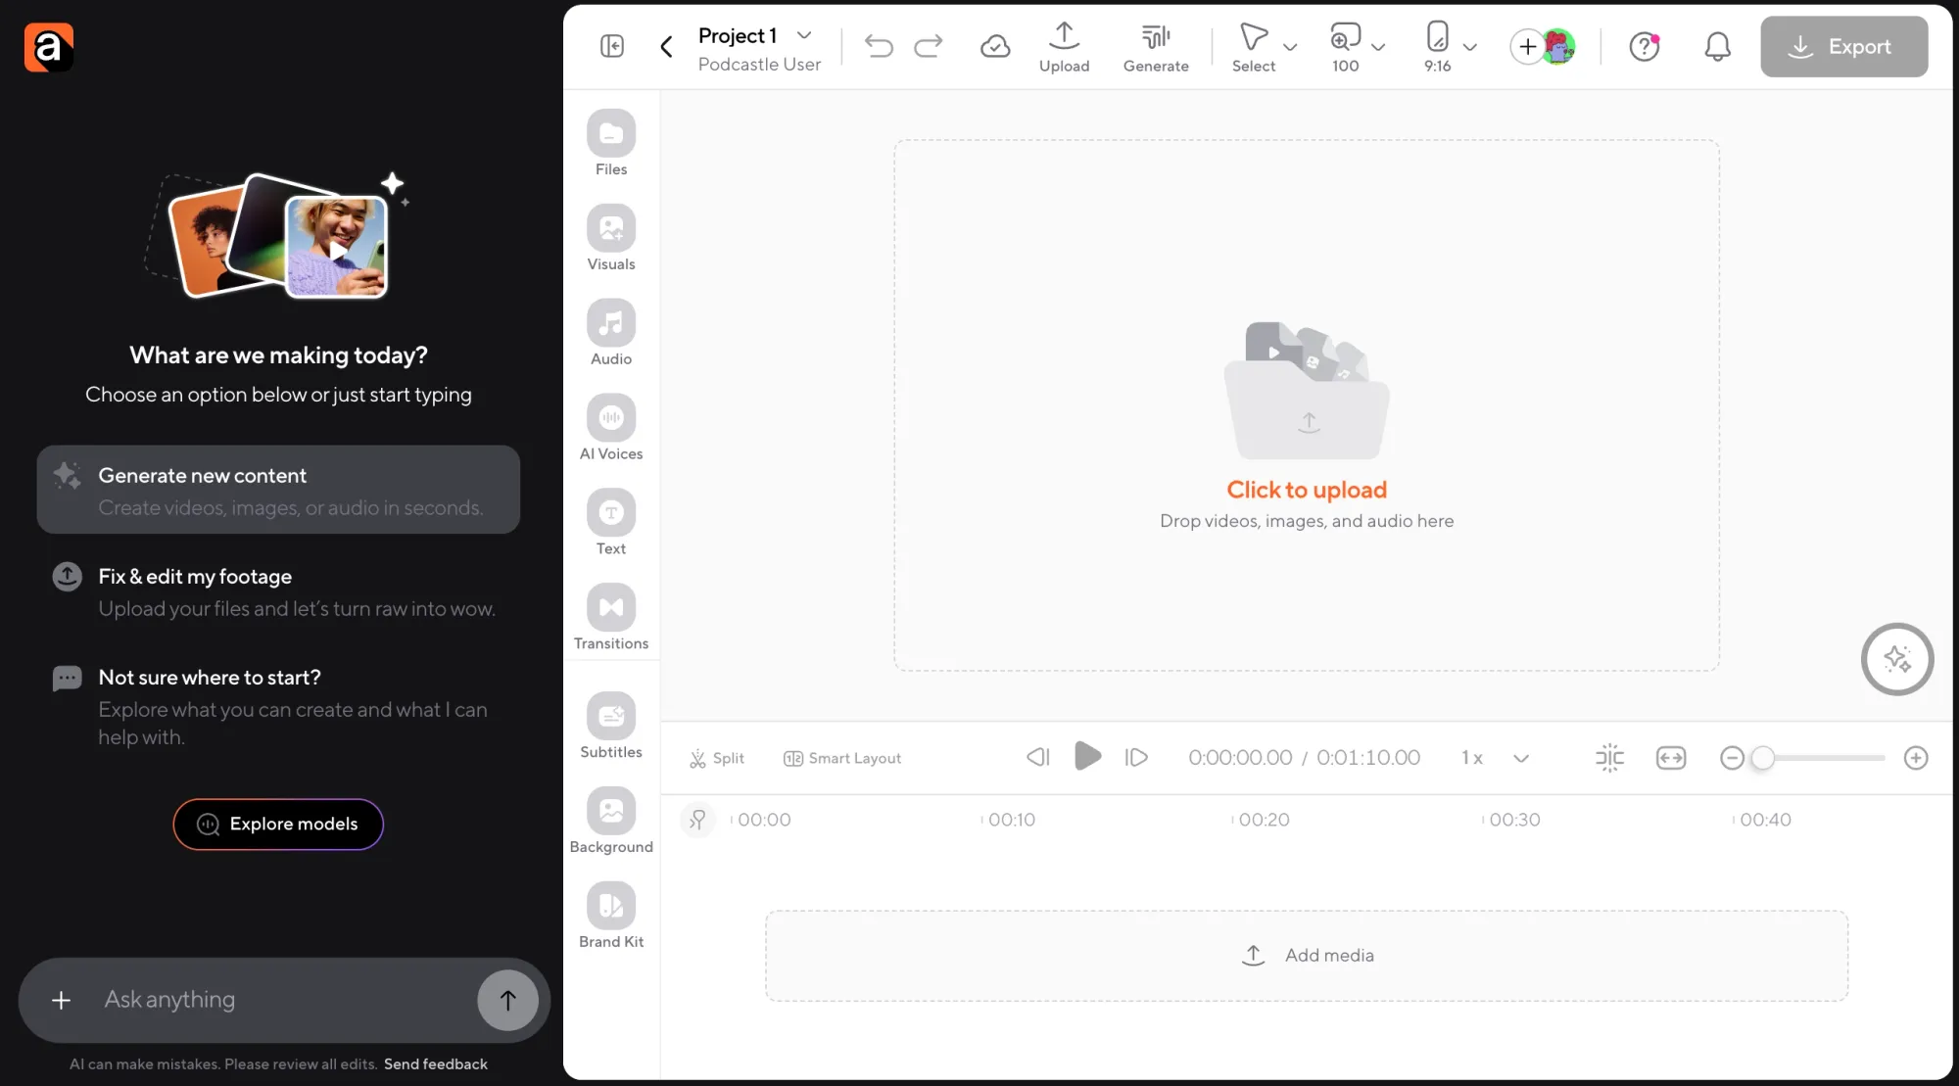Click the notifications bell icon
This screenshot has width=1959, height=1086.
pos(1717,46)
